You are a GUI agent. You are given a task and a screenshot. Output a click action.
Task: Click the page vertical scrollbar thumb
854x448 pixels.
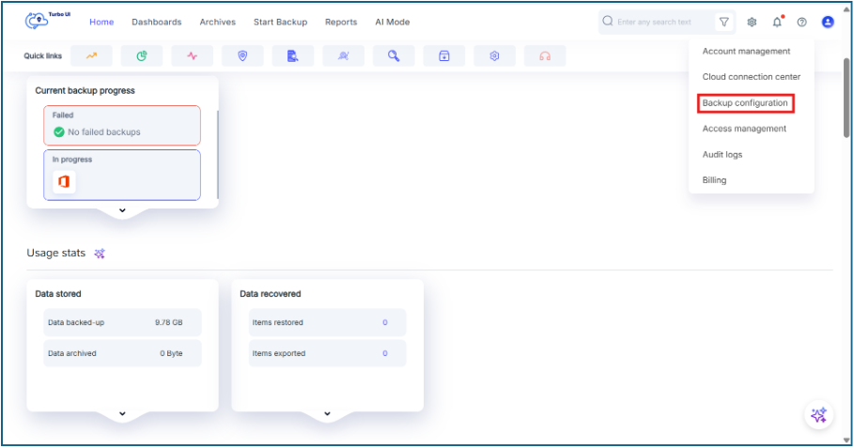point(846,98)
